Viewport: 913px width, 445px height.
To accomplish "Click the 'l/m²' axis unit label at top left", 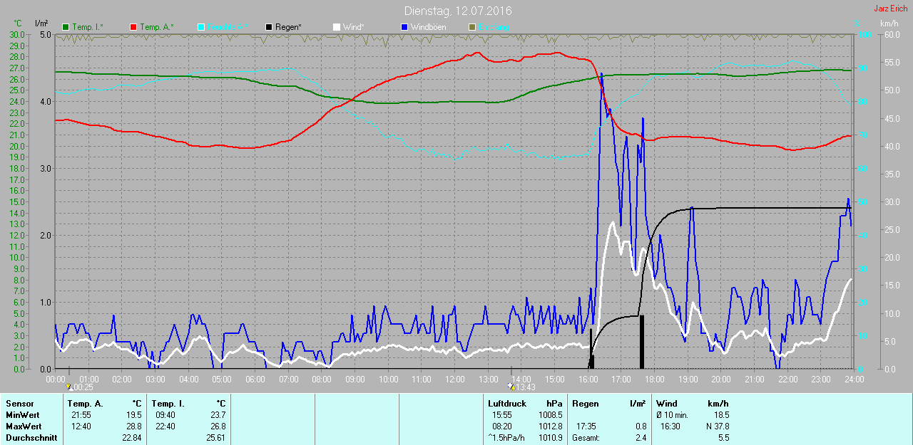I will (41, 23).
